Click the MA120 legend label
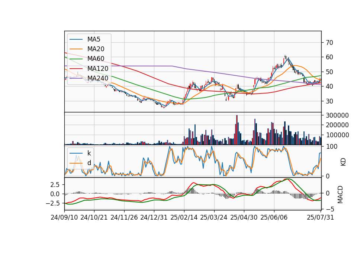 [x=98, y=69]
